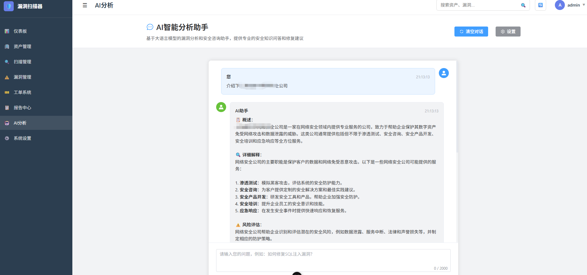Viewport: 587px width, 275px height.
Task: Click the 系统设置 gear icon
Action: coord(7,138)
